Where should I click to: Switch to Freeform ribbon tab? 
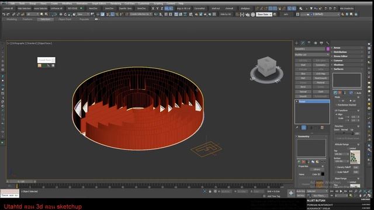click(27, 19)
